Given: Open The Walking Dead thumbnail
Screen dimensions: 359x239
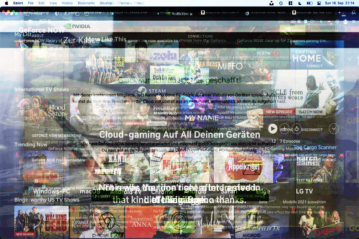Looking at the screenshot, I should pyautogui.click(x=41, y=221).
